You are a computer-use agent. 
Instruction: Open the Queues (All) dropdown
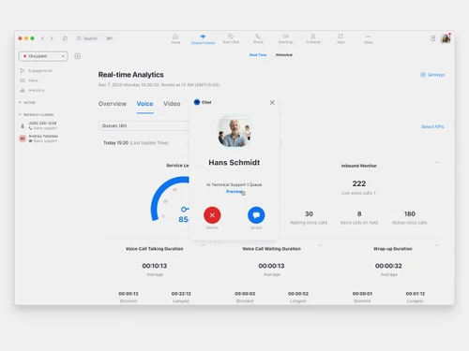click(x=144, y=125)
